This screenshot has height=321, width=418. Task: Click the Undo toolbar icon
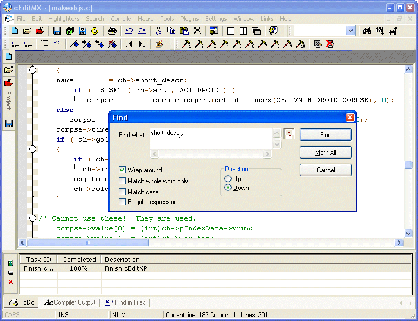[129, 31]
